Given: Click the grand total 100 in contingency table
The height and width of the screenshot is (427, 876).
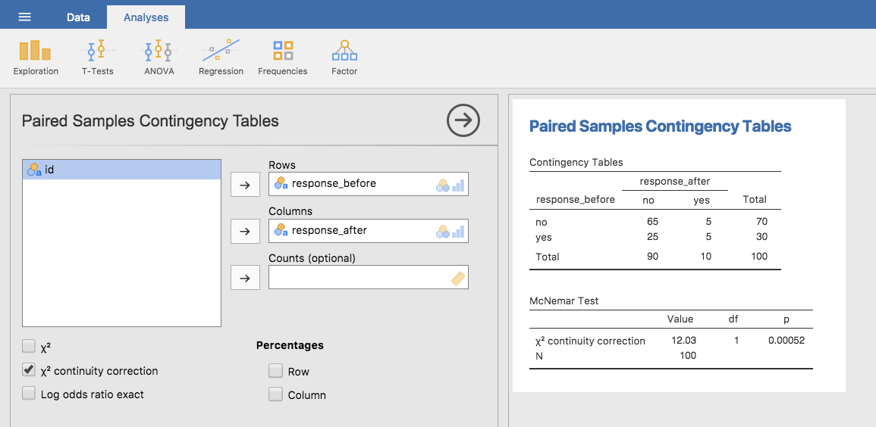Looking at the screenshot, I should [758, 257].
